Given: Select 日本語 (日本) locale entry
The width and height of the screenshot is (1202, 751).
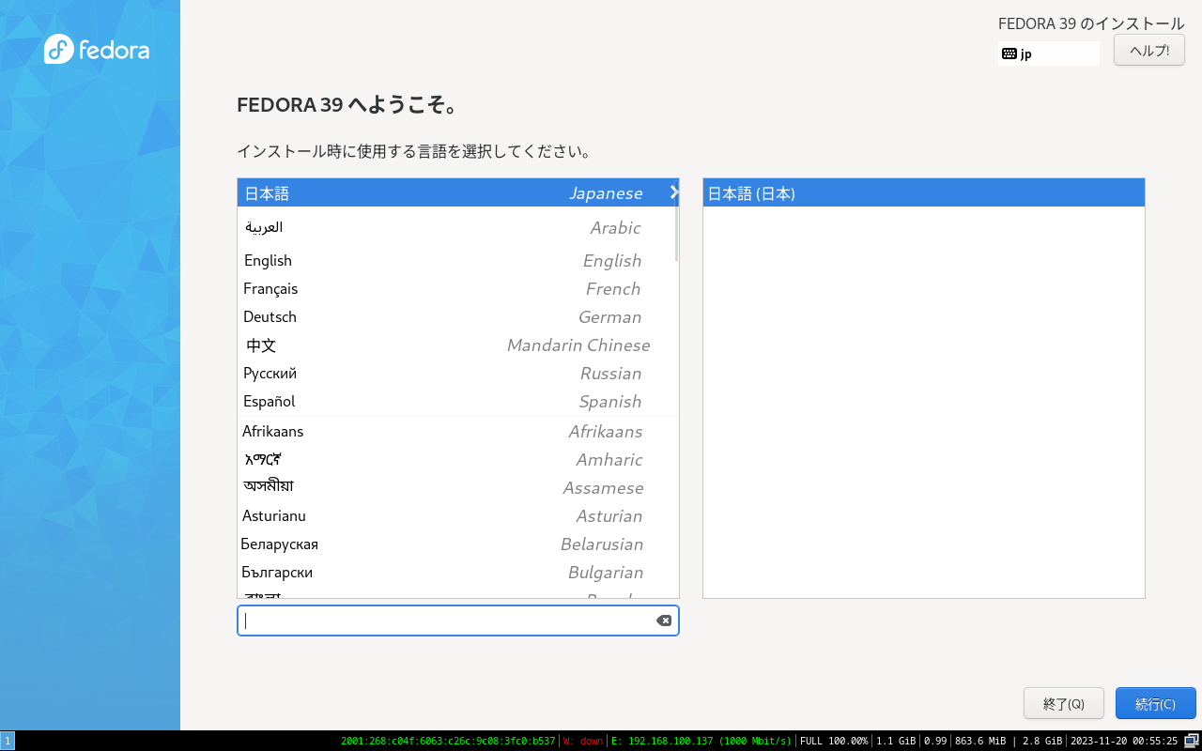Looking at the screenshot, I should tap(924, 192).
